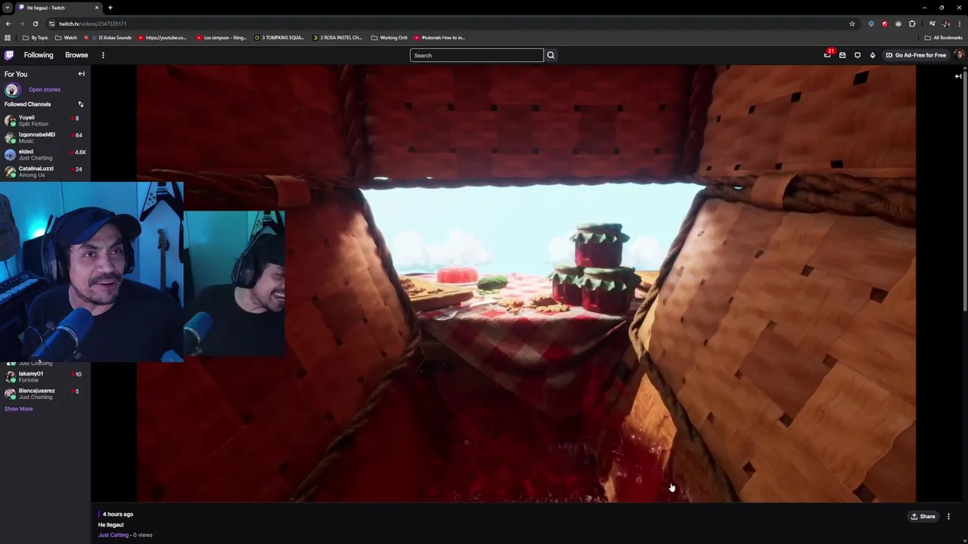Open Los simpson - Sting bookmark
The image size is (968, 544).
coord(220,38)
